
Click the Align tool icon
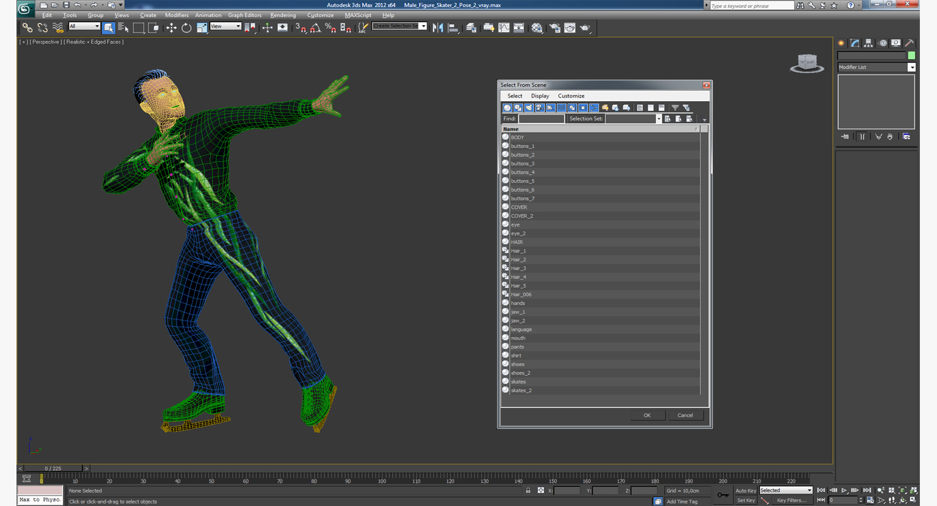(x=453, y=28)
